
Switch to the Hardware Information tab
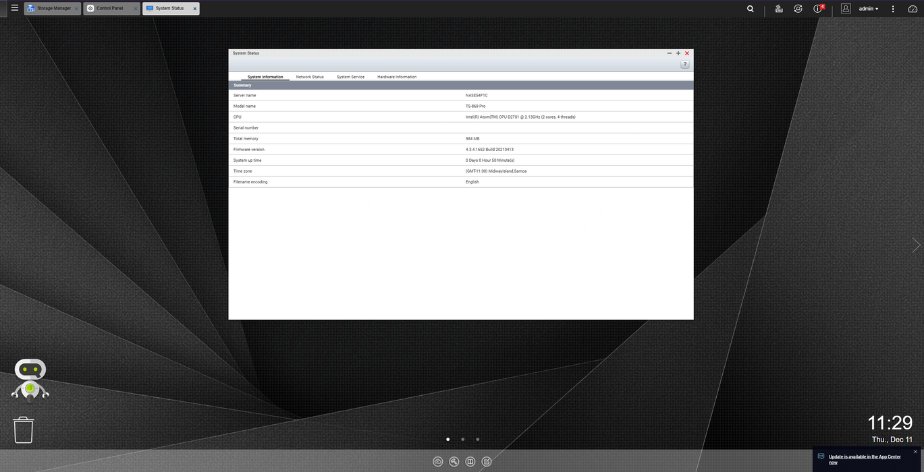[x=397, y=77]
